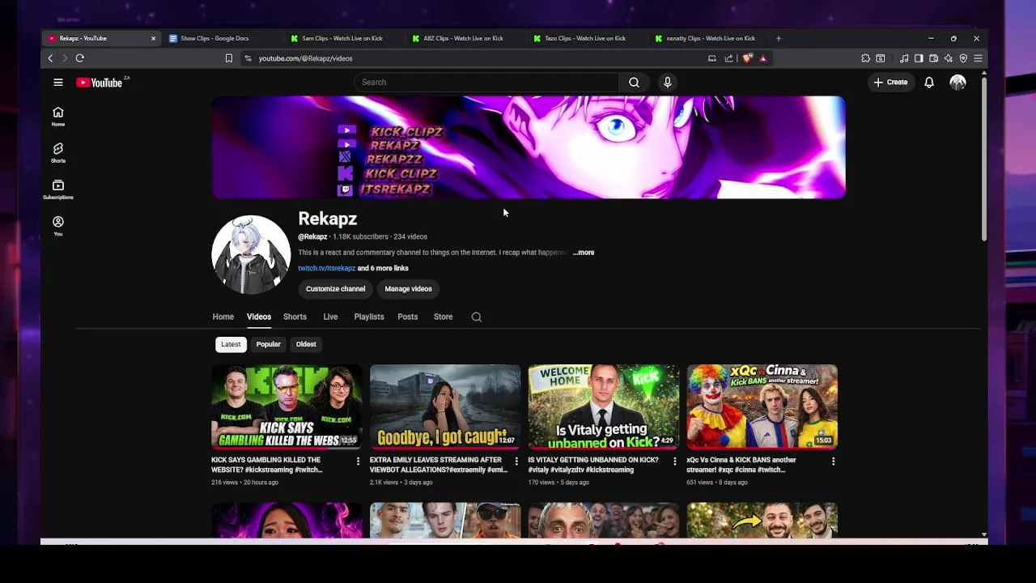Select the Popular sort chip

(269, 344)
